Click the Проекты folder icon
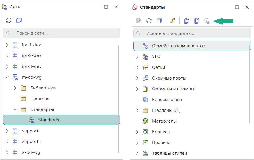 point(23,98)
